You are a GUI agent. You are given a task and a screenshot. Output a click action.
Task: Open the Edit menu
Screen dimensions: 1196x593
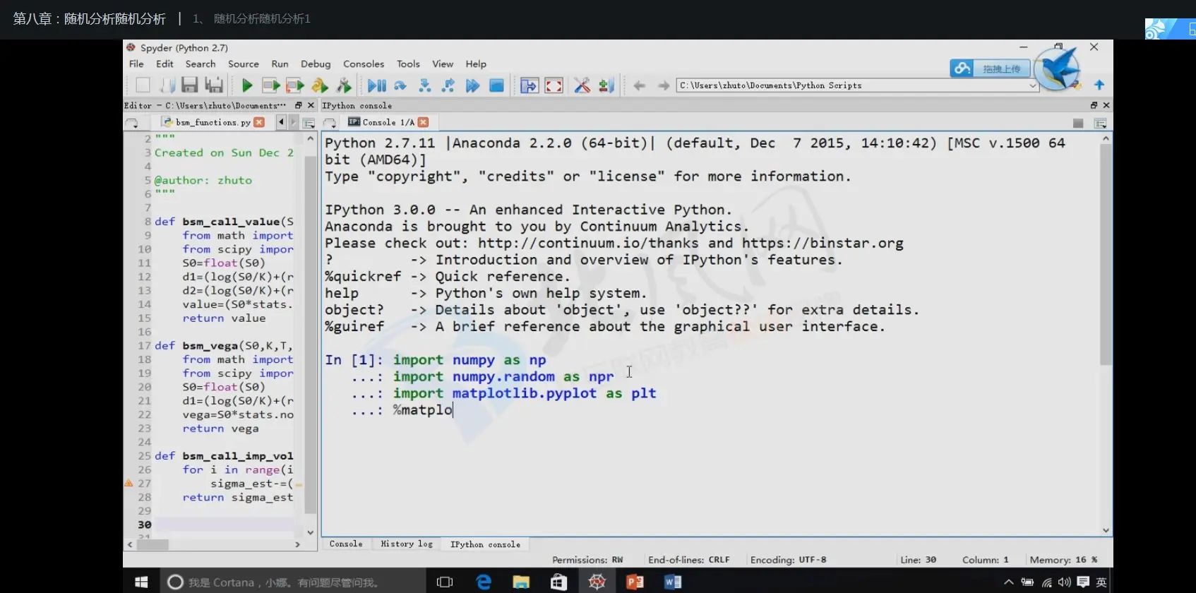point(165,64)
